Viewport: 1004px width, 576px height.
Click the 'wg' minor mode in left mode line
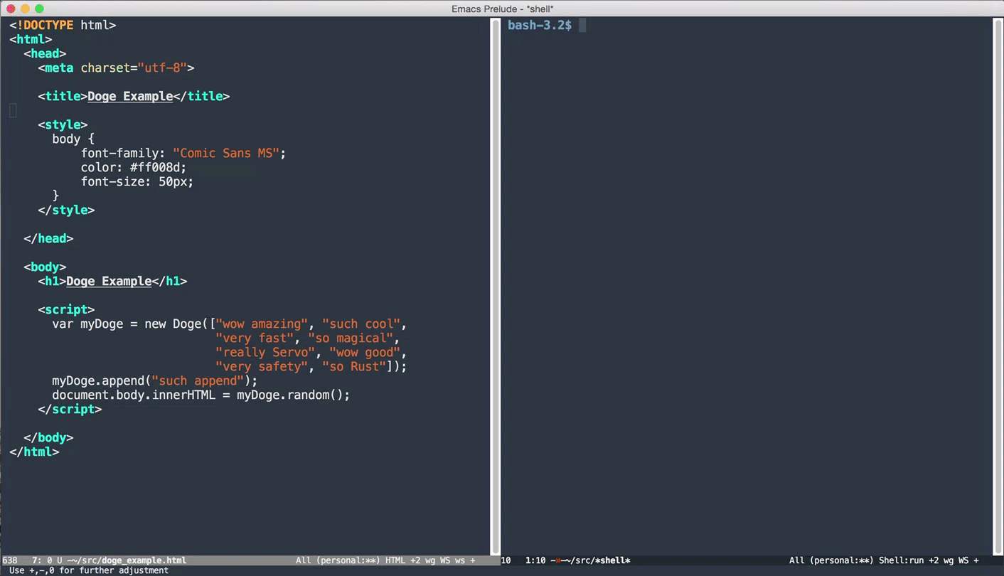(x=430, y=560)
